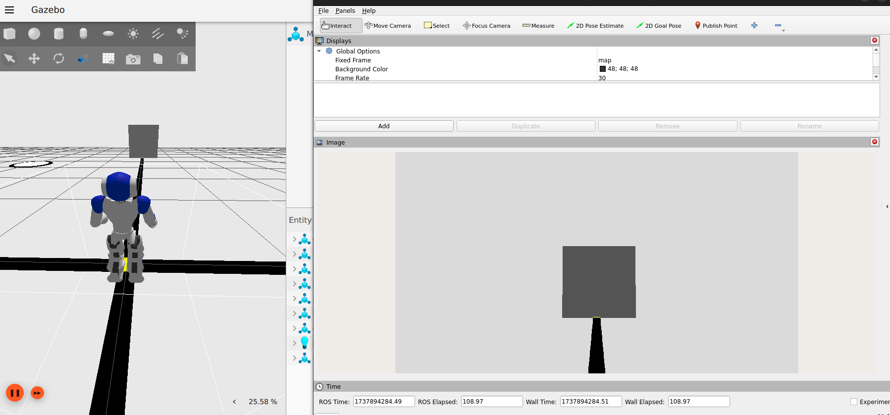The height and width of the screenshot is (415, 890).
Task: Click the Remove button
Action: pyautogui.click(x=668, y=126)
